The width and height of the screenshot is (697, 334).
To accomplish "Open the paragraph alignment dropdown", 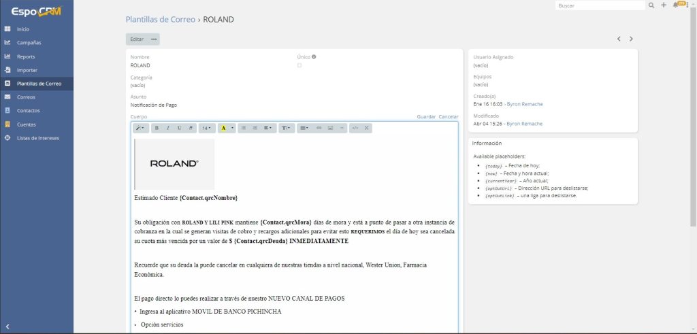I will point(268,128).
